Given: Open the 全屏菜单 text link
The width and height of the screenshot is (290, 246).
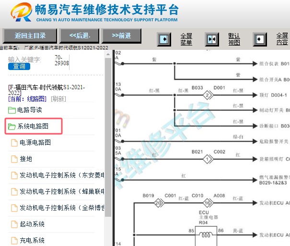Looking at the screenshot, I should coord(186,39).
